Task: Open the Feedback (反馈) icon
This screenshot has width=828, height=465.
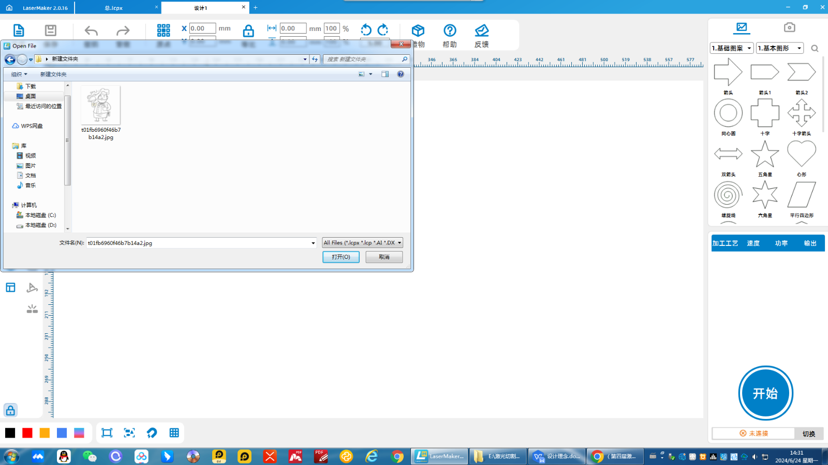Action: click(481, 36)
